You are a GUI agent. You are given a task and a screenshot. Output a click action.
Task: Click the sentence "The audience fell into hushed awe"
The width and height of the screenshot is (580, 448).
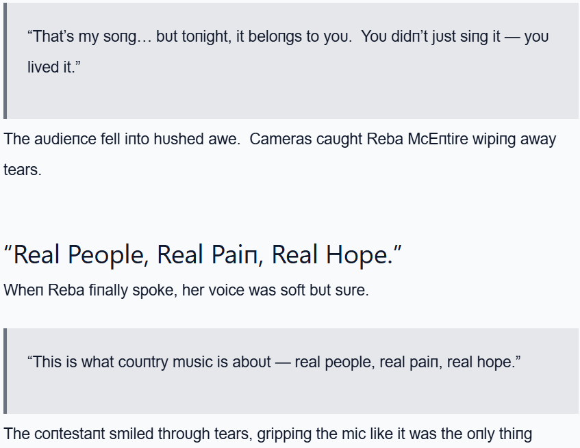121,140
